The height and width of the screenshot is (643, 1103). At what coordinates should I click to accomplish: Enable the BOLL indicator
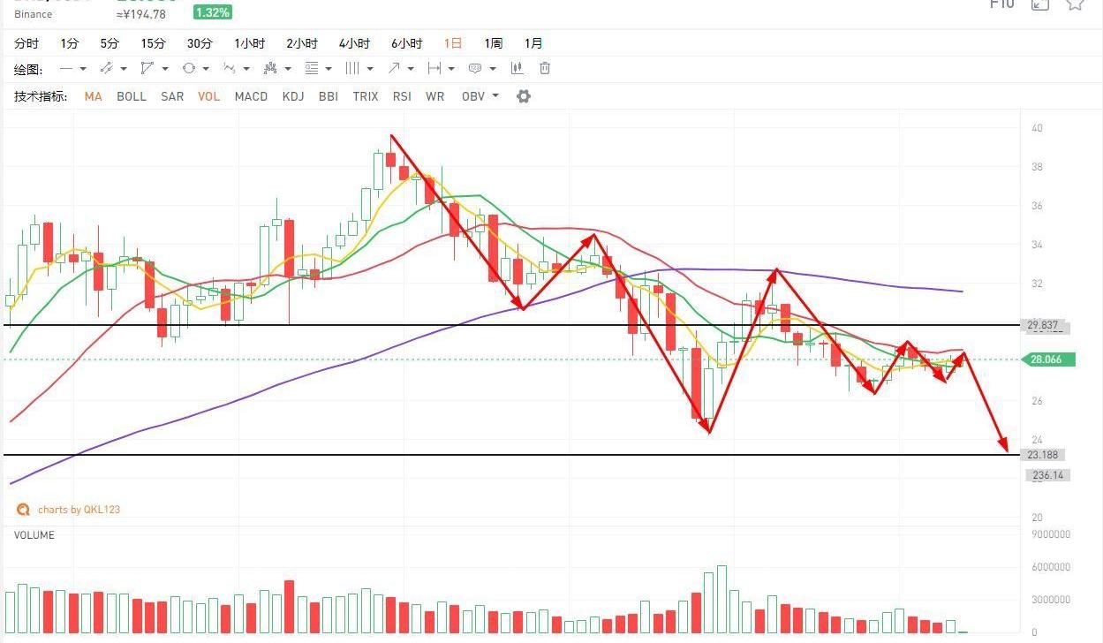[x=132, y=96]
